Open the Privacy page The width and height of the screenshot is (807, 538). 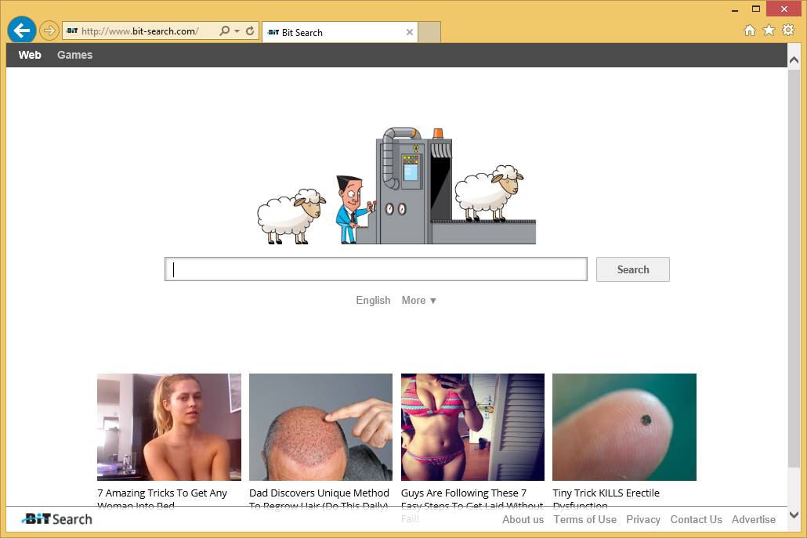pos(643,519)
